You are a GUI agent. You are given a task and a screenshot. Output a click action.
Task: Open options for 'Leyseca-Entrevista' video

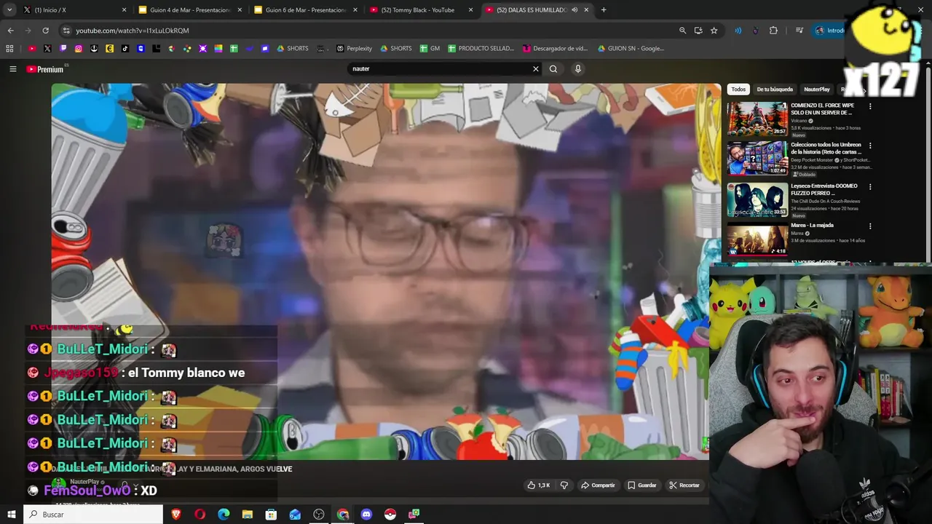click(x=870, y=186)
